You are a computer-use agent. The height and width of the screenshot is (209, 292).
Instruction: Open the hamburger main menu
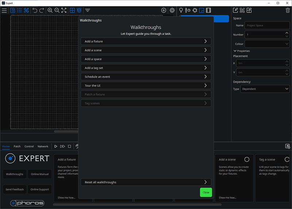tap(4, 11)
